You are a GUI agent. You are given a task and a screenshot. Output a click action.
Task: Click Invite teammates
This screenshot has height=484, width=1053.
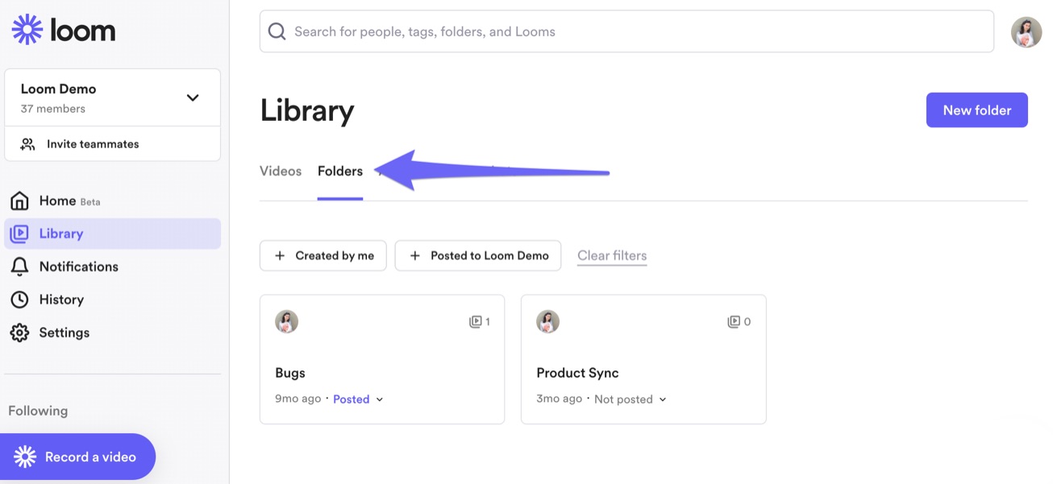tap(113, 144)
